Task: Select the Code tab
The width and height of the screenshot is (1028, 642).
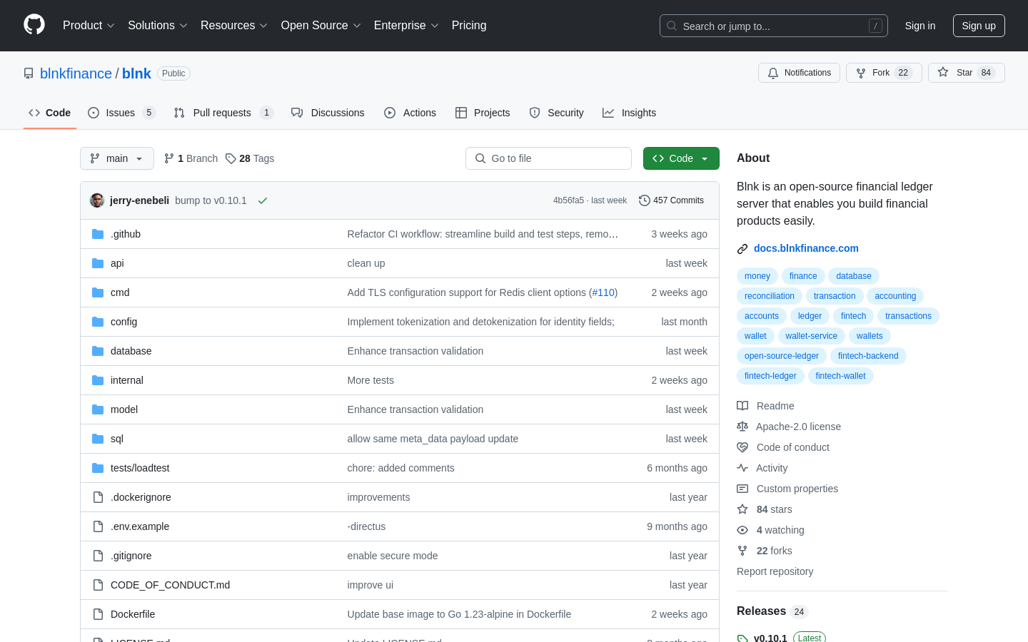Action: coord(50,113)
